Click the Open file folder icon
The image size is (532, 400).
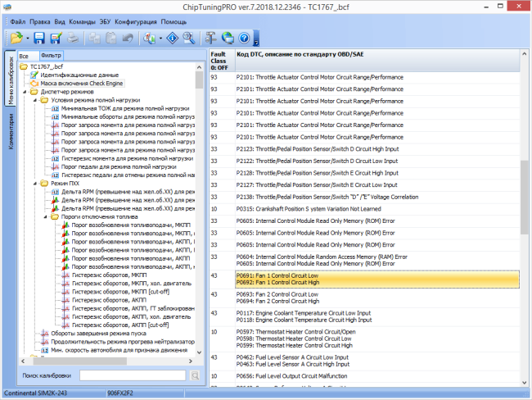[x=16, y=38]
